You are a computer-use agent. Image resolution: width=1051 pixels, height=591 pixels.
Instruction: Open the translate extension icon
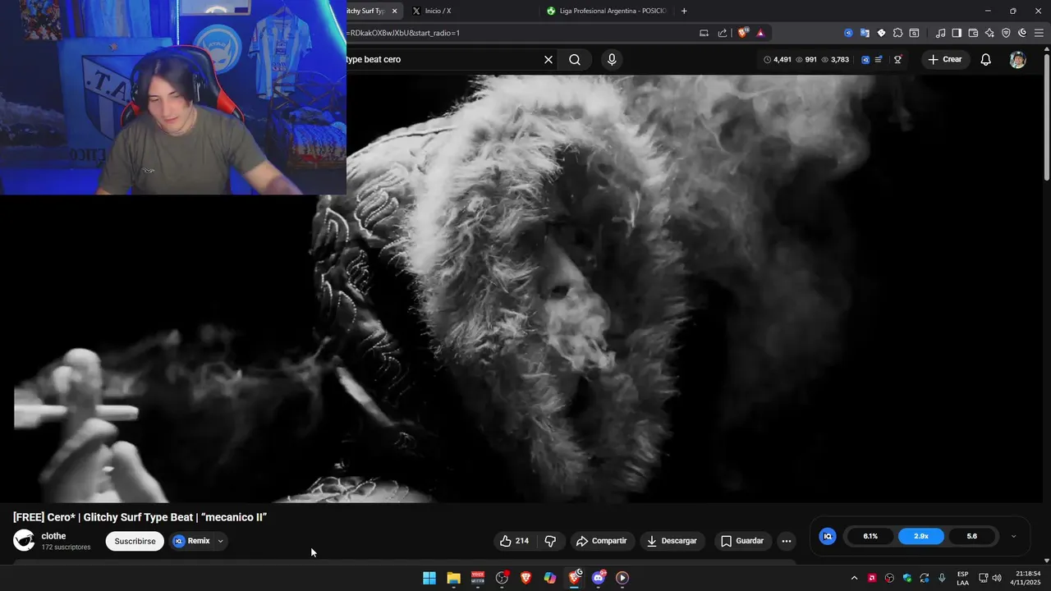pyautogui.click(x=865, y=33)
